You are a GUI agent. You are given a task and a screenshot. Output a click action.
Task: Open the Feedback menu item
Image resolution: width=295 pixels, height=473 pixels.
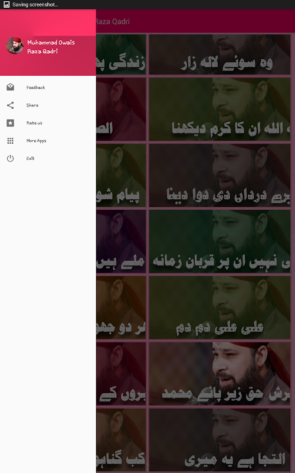pos(48,87)
